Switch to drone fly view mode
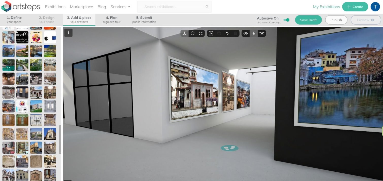The width and height of the screenshot is (383, 181). (262, 33)
